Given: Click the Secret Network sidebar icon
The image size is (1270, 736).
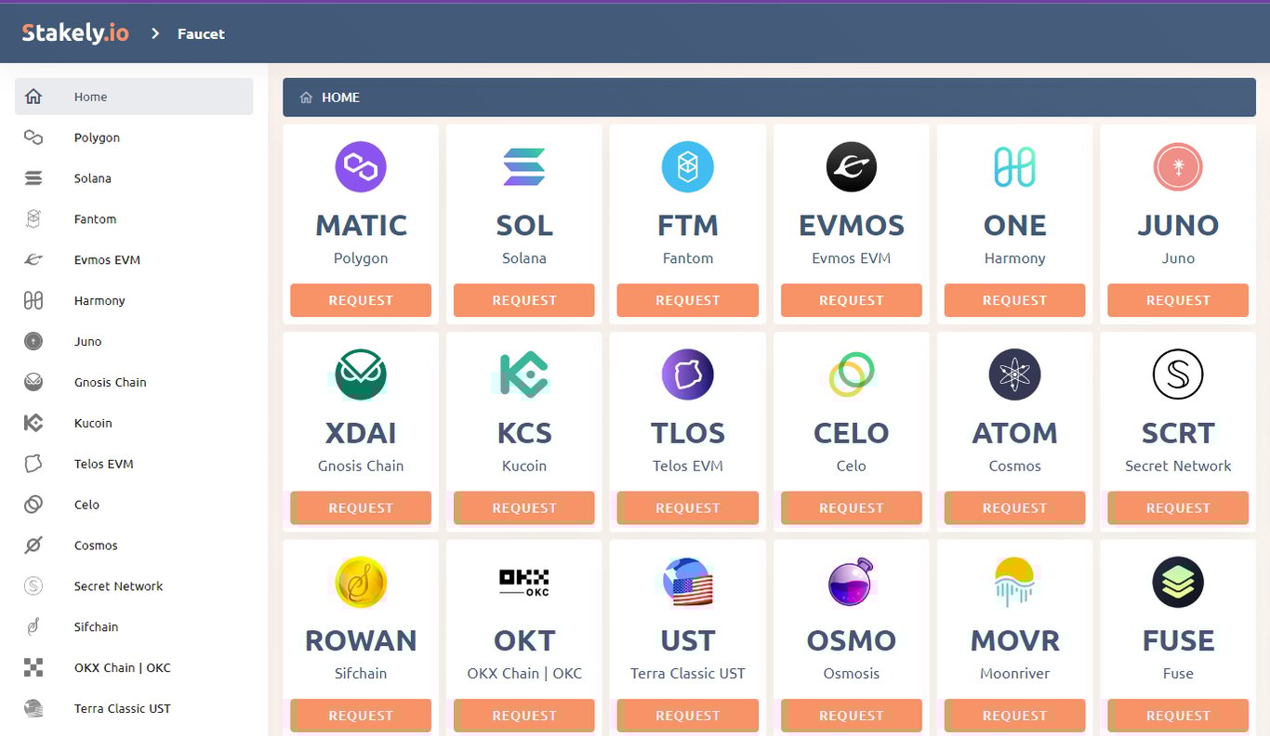Looking at the screenshot, I should click(33, 586).
